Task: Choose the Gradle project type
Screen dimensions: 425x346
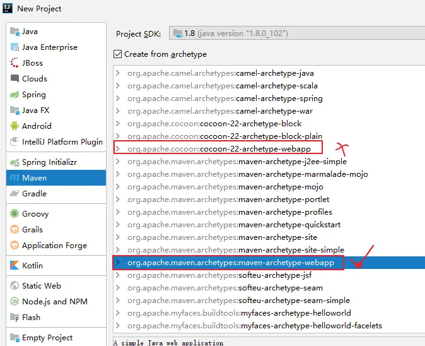Action: pyautogui.click(x=56, y=193)
